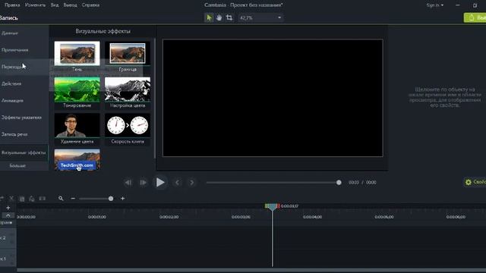
Task: Open the Запись речи sidebar tab
Action: [x=24, y=134]
